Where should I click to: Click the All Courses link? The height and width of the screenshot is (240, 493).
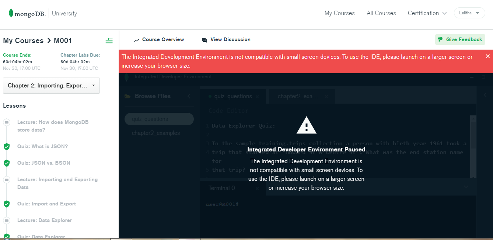[x=381, y=13]
